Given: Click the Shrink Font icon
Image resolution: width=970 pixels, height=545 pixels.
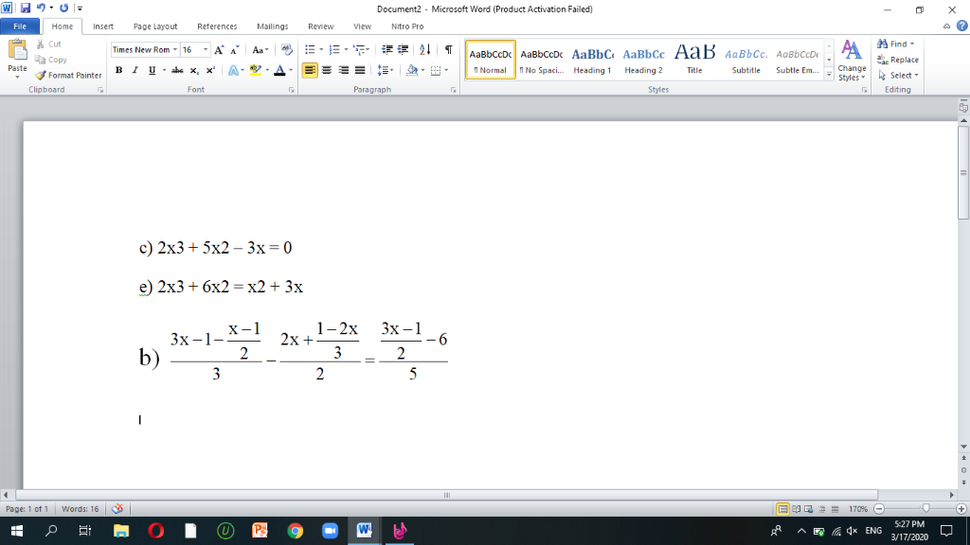Looking at the screenshot, I should pyautogui.click(x=235, y=49).
